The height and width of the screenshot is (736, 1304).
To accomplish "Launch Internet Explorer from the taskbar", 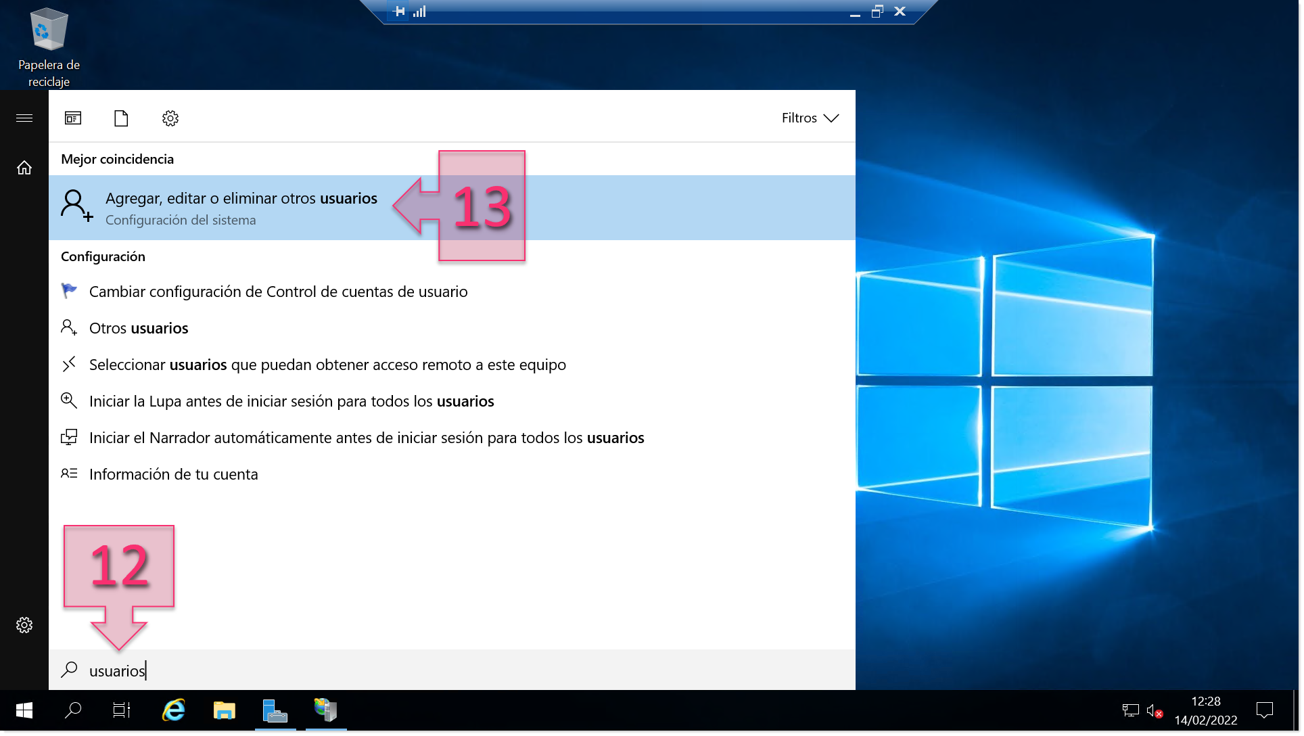I will pos(174,710).
